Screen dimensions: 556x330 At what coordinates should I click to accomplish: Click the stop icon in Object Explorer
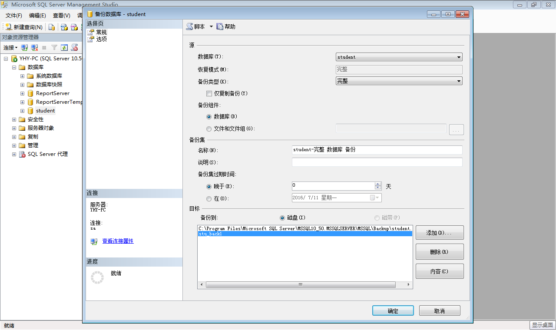(x=44, y=47)
